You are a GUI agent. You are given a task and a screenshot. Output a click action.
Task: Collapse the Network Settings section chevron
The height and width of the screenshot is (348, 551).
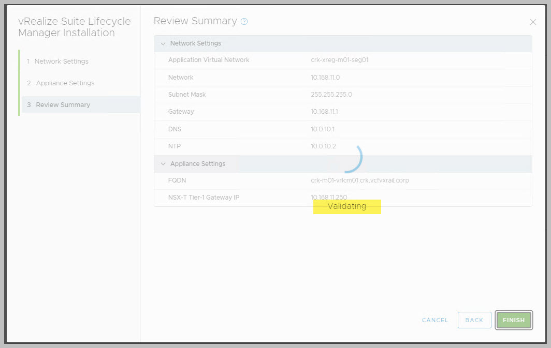pyautogui.click(x=163, y=44)
